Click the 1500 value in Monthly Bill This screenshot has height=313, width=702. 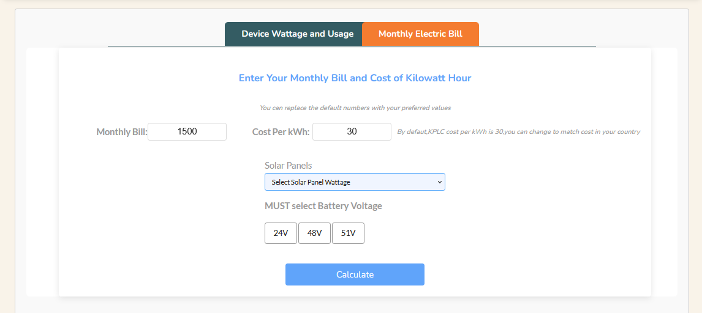click(187, 131)
